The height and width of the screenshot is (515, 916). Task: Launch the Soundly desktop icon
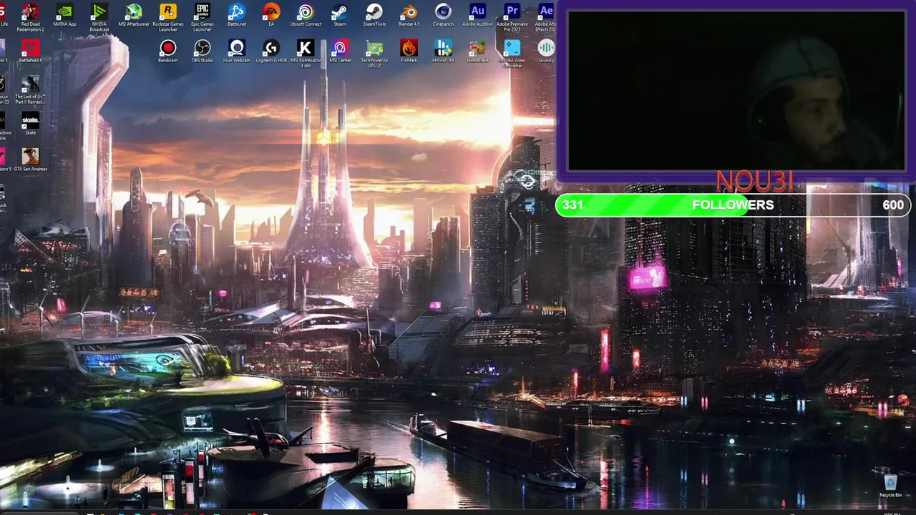pyautogui.click(x=546, y=51)
